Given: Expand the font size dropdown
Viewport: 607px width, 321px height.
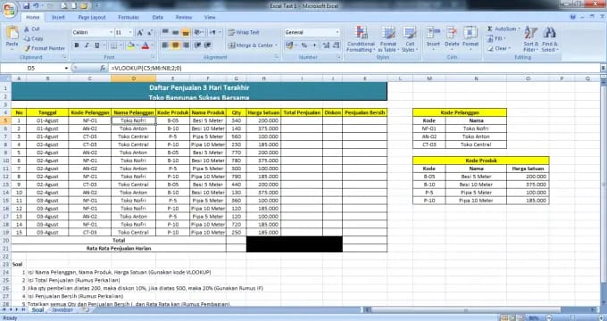Looking at the screenshot, I should 130,32.
